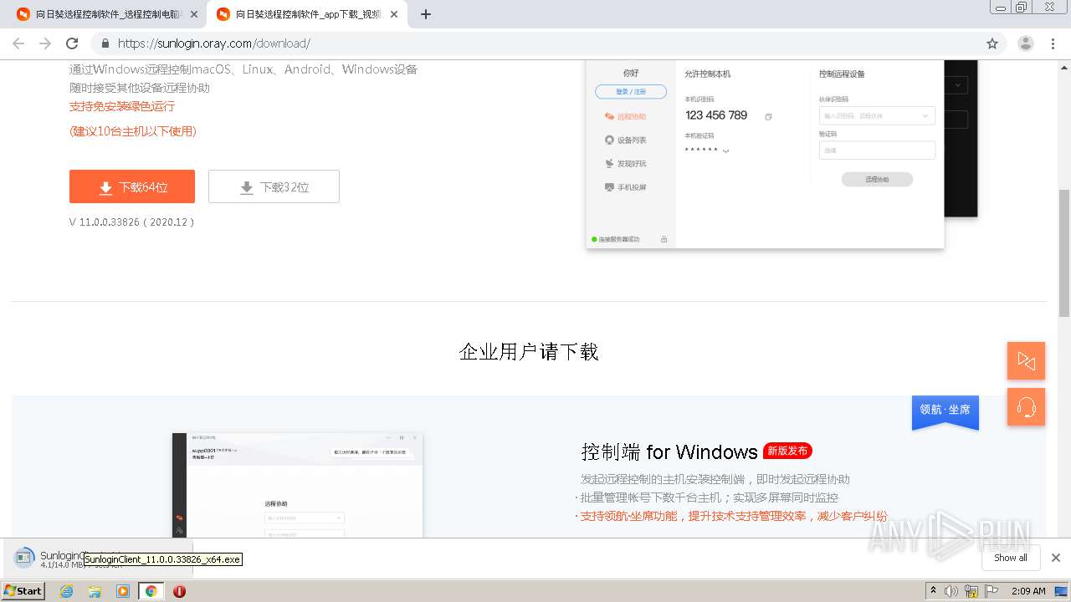1071x602 pixels.
Task: Open media player taskbar icon
Action: pos(123,591)
